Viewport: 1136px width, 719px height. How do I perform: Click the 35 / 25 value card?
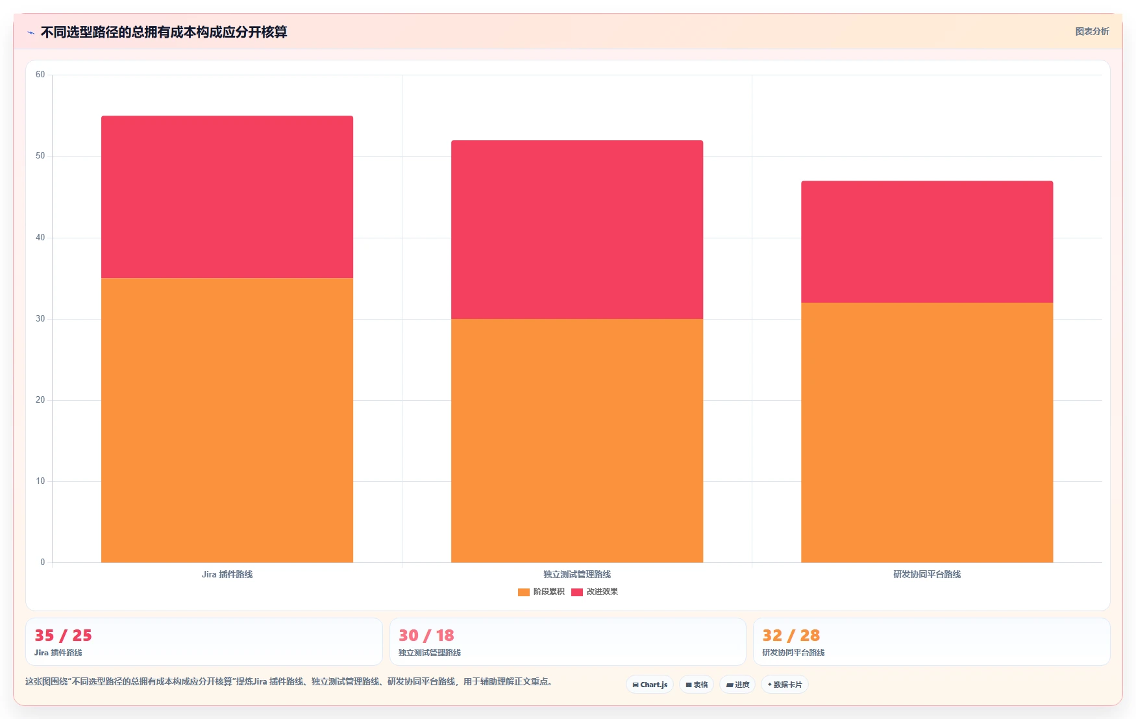204,642
